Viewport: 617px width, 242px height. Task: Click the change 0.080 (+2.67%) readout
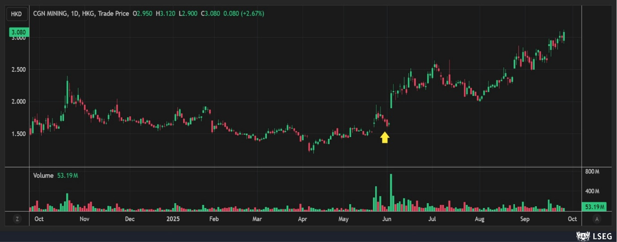coord(244,14)
